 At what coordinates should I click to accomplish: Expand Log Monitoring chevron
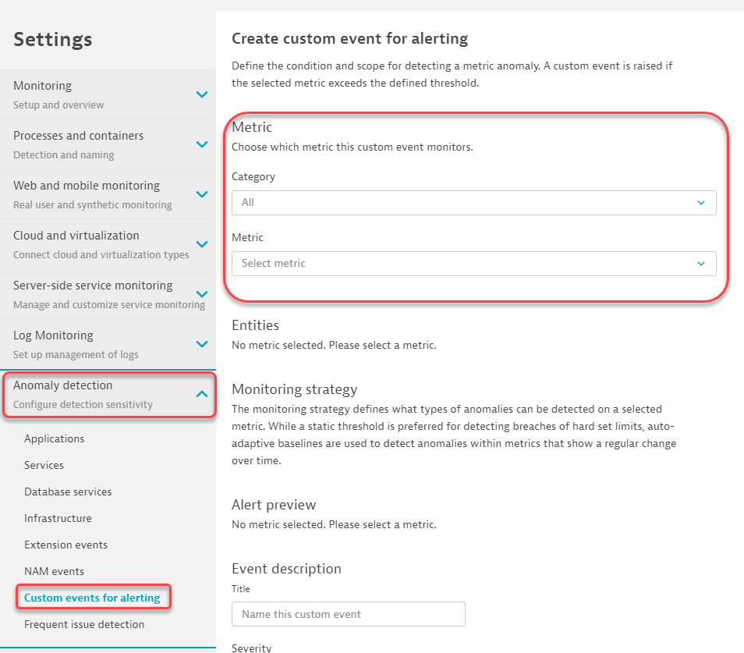201,344
